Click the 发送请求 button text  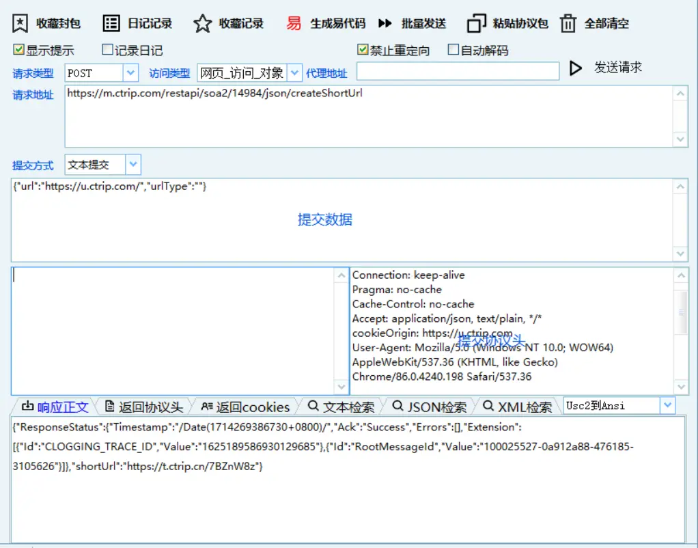[618, 67]
